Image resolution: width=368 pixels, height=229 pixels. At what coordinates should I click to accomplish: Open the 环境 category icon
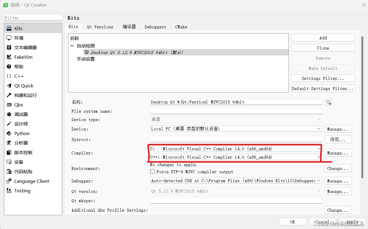pyautogui.click(x=9, y=38)
